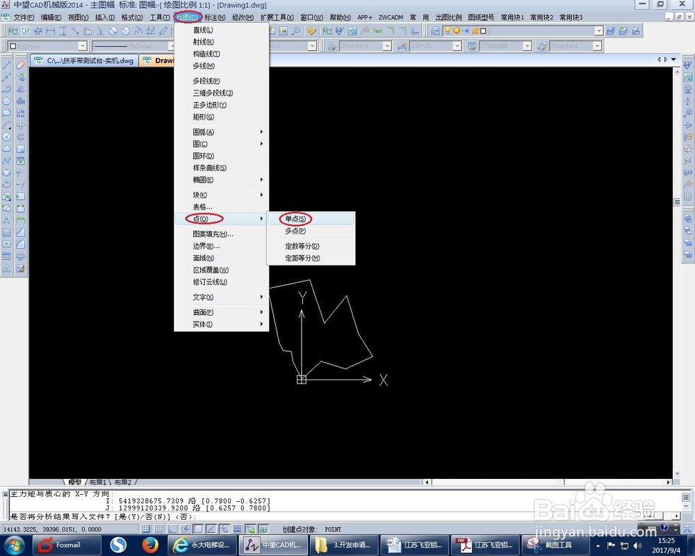Expand the 实体(I) submenu
Viewport: 695px width, 556px height.
point(222,324)
